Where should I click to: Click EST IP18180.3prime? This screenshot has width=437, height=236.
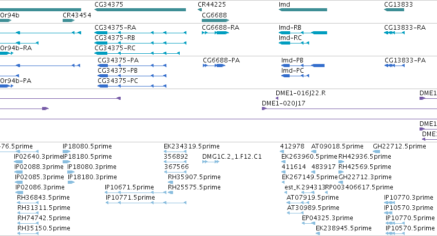click(x=92, y=177)
